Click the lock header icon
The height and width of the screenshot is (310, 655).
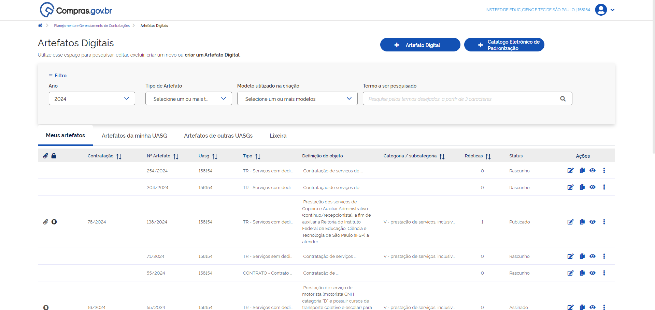(54, 156)
